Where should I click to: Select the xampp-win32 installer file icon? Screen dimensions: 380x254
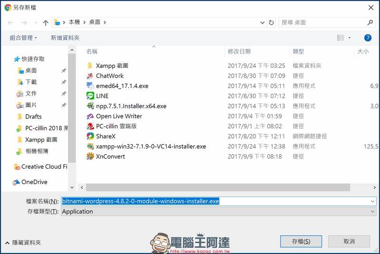click(90, 146)
